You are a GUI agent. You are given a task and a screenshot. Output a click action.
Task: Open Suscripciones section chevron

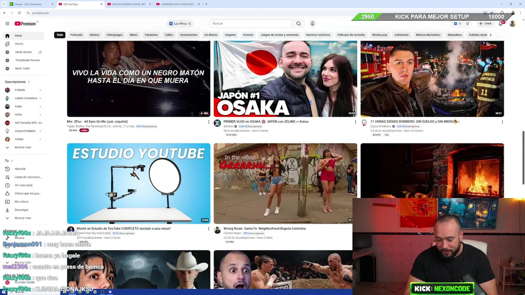coord(29,82)
